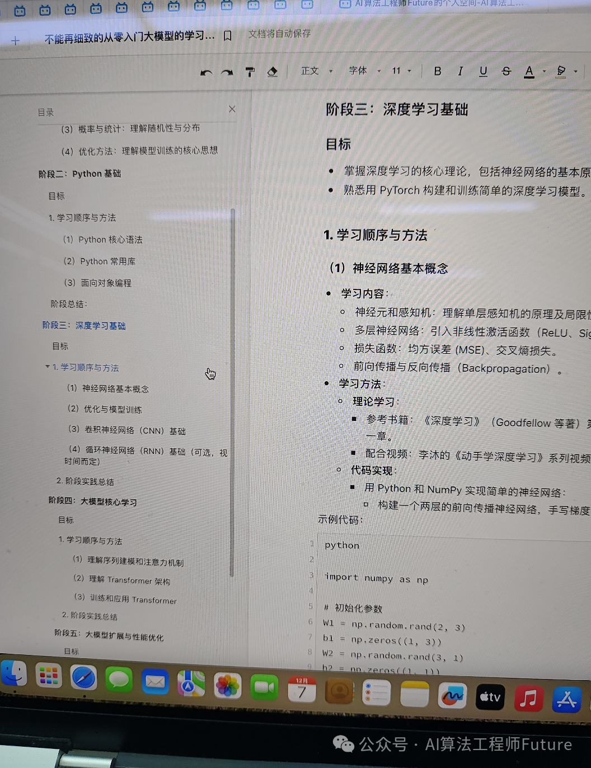Open Messages from the Dock
The image size is (591, 768).
click(119, 681)
